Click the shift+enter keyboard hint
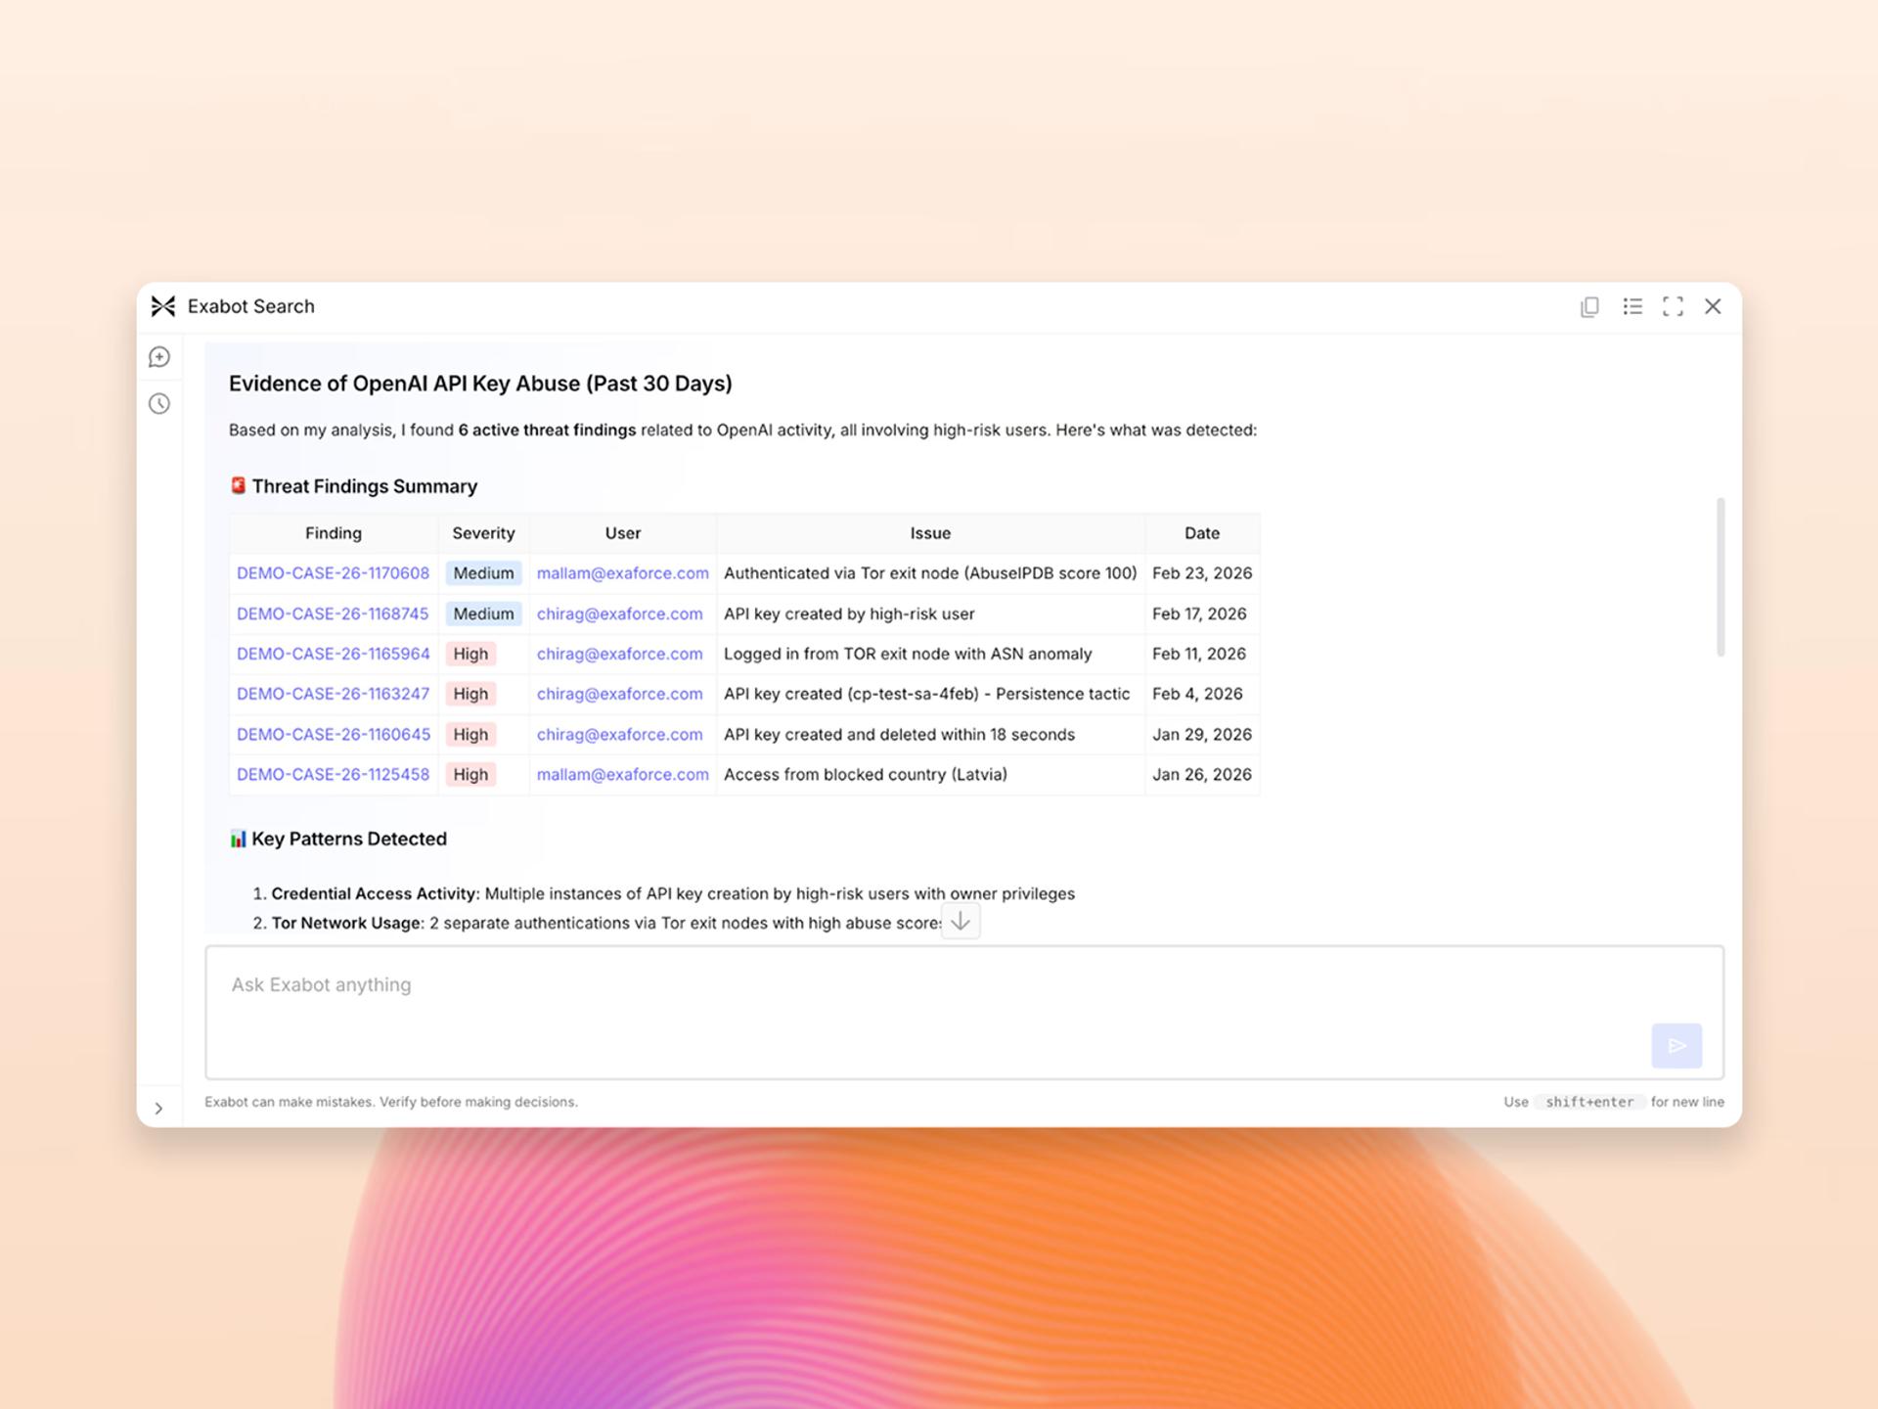 click(1589, 1102)
